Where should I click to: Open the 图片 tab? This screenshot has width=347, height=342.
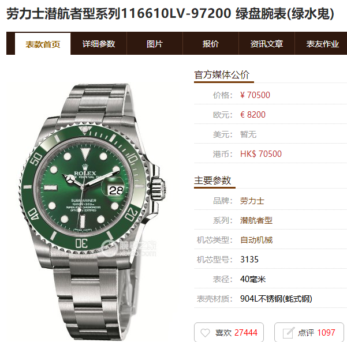pos(155,44)
